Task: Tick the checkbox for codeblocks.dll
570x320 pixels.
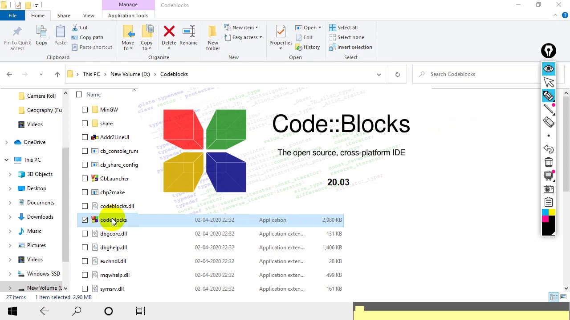Action: (x=85, y=206)
